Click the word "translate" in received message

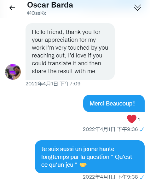[60, 63]
